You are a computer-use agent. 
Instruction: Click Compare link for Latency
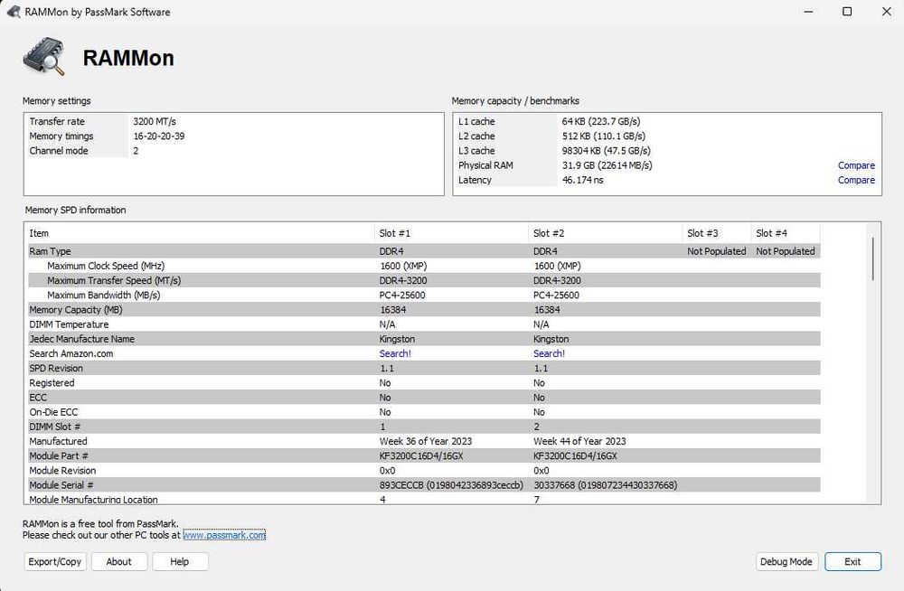(x=856, y=180)
